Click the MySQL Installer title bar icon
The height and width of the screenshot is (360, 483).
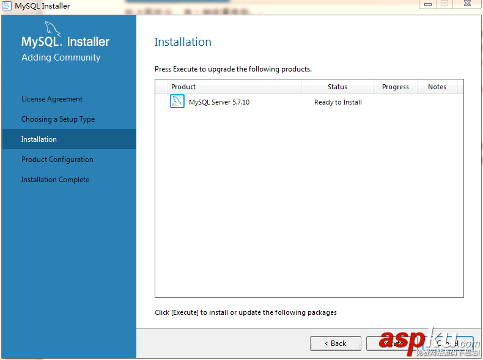tap(7, 6)
